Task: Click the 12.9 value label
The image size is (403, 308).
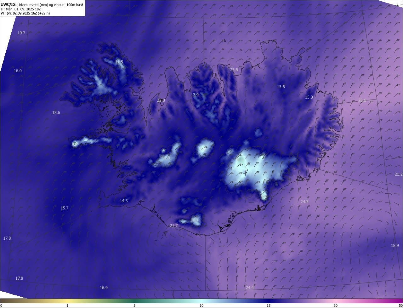Action: [195, 95]
